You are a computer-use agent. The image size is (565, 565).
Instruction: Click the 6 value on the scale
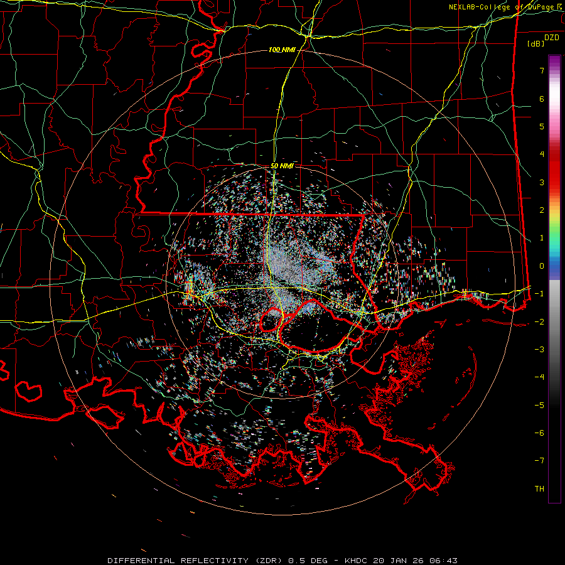point(542,99)
